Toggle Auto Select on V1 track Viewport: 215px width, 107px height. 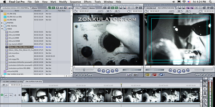pyautogui.click(x=19, y=95)
